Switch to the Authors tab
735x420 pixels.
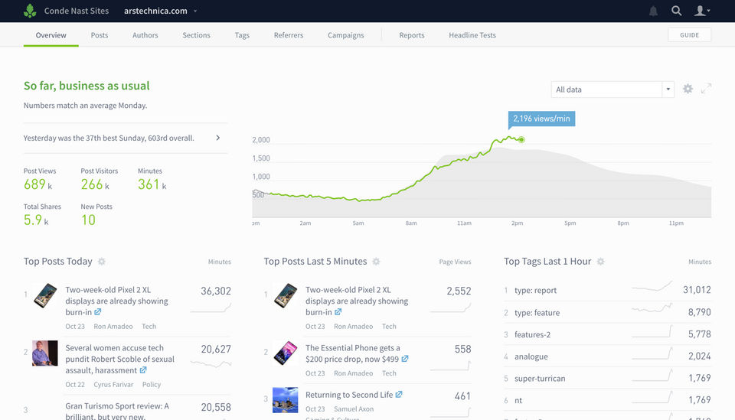(x=145, y=35)
